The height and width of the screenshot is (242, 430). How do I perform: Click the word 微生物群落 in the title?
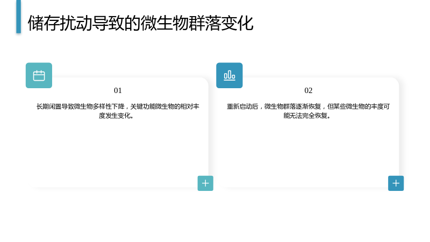pos(181,23)
